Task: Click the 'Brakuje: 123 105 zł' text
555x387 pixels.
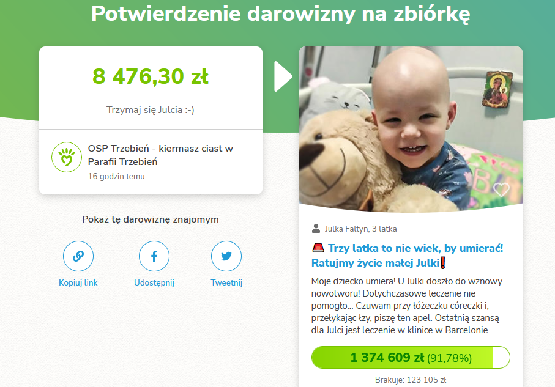Action: 411,380
